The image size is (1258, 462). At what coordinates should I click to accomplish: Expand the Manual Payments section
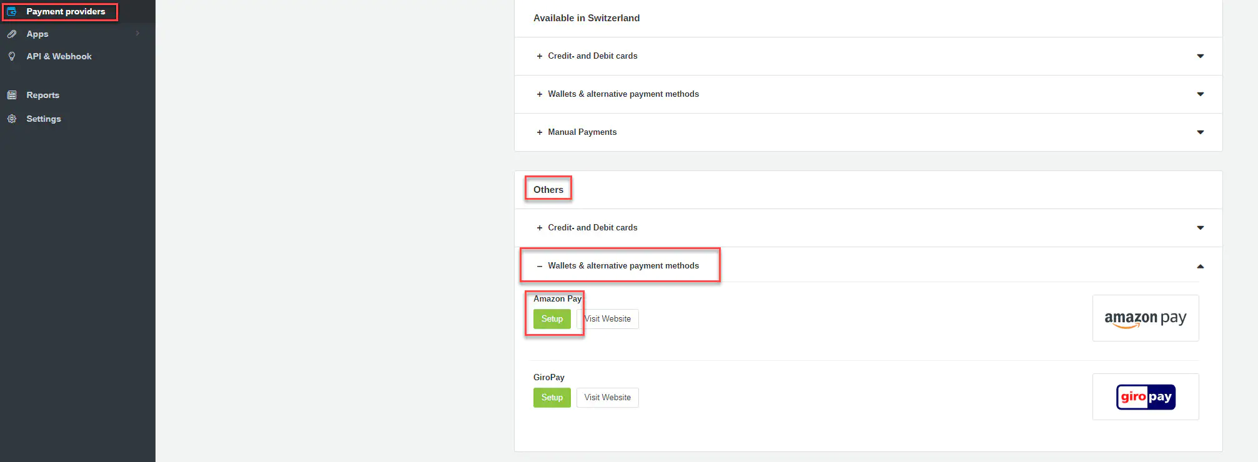click(x=582, y=132)
